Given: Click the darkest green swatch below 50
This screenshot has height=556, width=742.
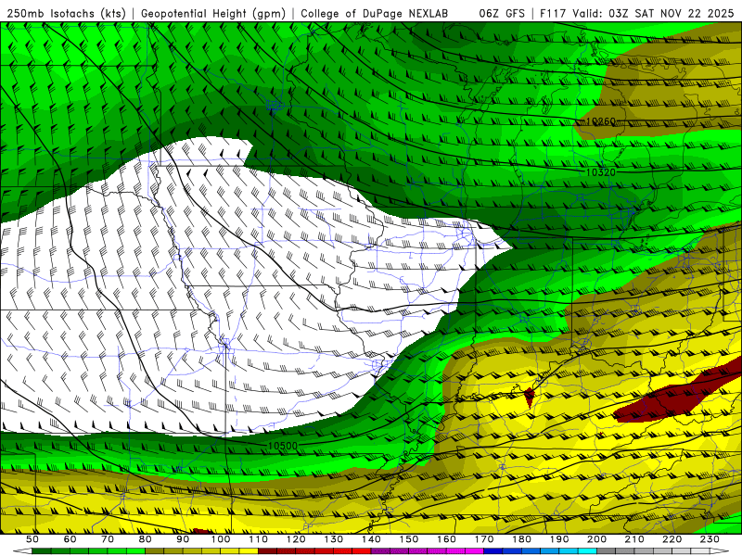Looking at the screenshot, I should tap(42, 551).
